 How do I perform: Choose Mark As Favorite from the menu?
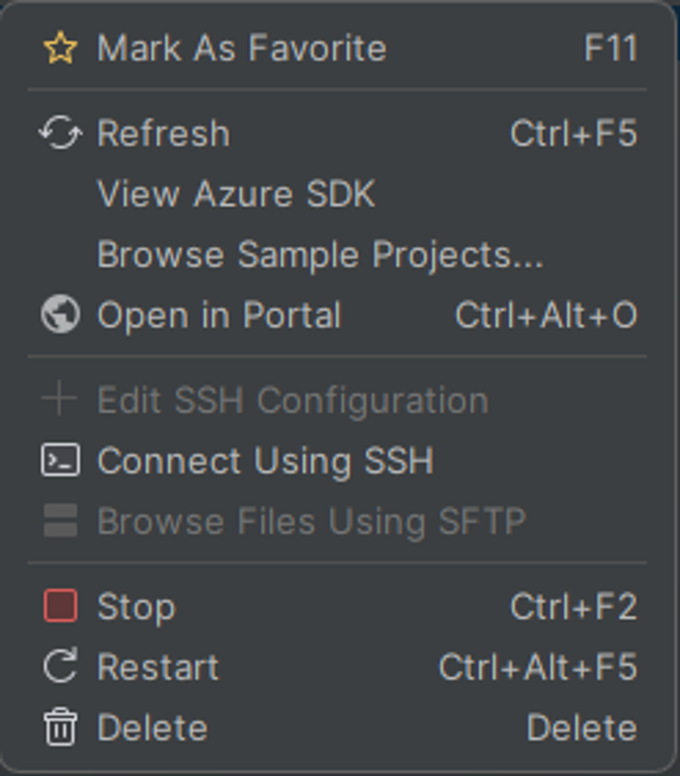(244, 47)
